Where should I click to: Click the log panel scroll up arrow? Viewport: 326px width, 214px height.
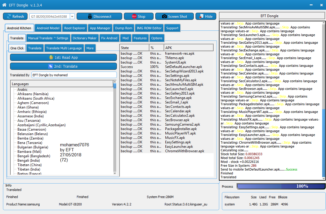tap(324, 23)
